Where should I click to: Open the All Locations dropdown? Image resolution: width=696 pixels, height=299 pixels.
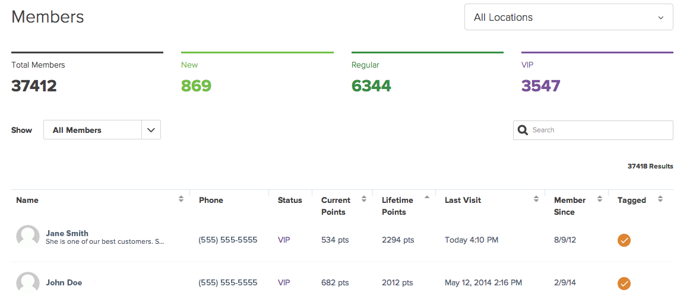(x=568, y=18)
